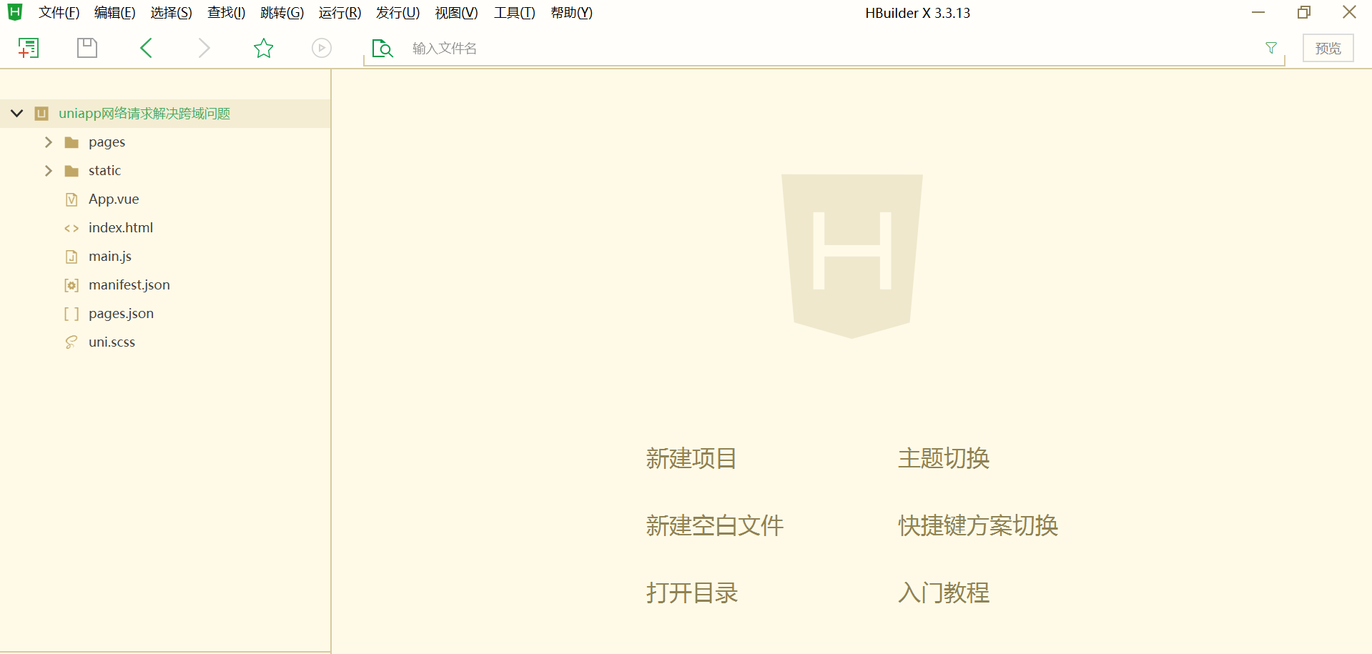
Task: Go forward with the right arrow icon
Action: click(x=204, y=48)
